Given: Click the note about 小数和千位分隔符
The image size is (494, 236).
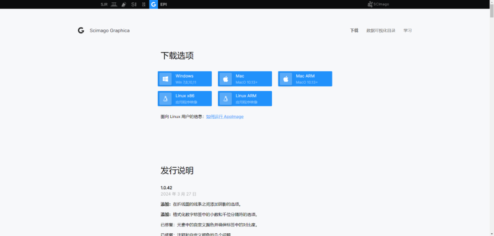Looking at the screenshot, I should tap(209, 215).
